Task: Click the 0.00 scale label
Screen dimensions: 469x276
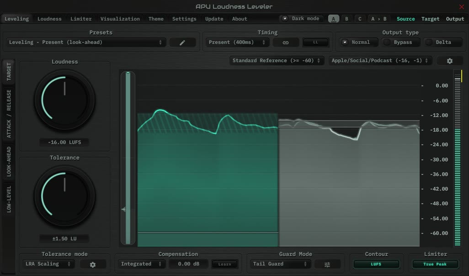Action: click(442, 86)
